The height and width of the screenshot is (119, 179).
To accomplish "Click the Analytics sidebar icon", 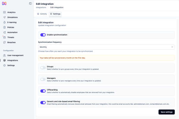I will pos(4,12).
